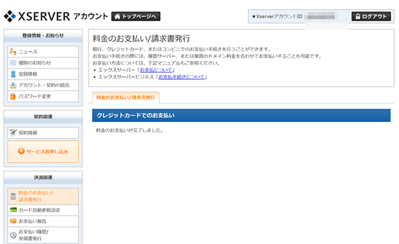399x244 pixels.
Task: Open 契約情報 sidebar item
Action: [x=43, y=133]
